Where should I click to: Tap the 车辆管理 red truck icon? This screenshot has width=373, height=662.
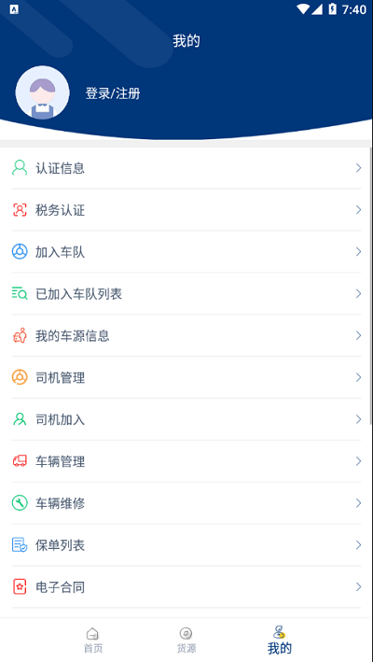(20, 461)
